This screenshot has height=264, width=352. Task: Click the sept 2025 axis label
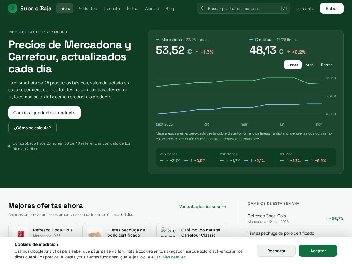(164, 124)
